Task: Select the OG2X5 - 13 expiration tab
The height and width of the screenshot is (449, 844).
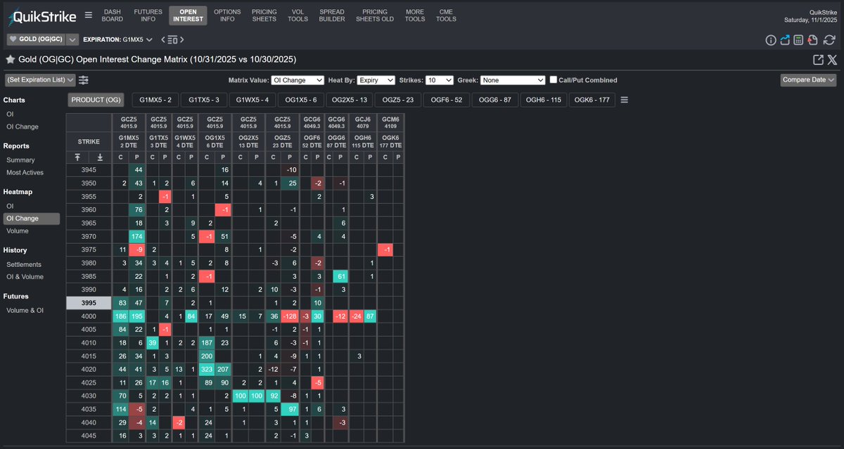Action: point(350,100)
